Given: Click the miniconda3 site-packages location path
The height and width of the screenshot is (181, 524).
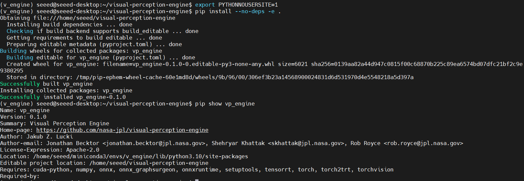Looking at the screenshot, I should pyautogui.click(x=140, y=156).
